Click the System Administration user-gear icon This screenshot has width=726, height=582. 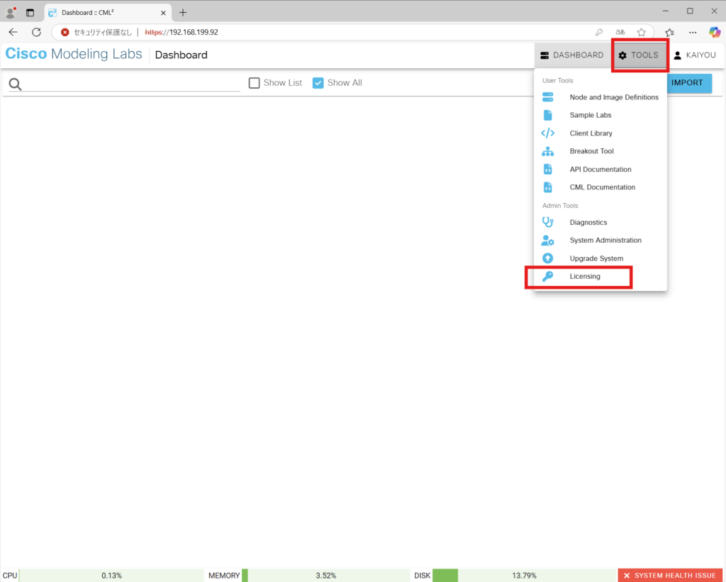548,241
